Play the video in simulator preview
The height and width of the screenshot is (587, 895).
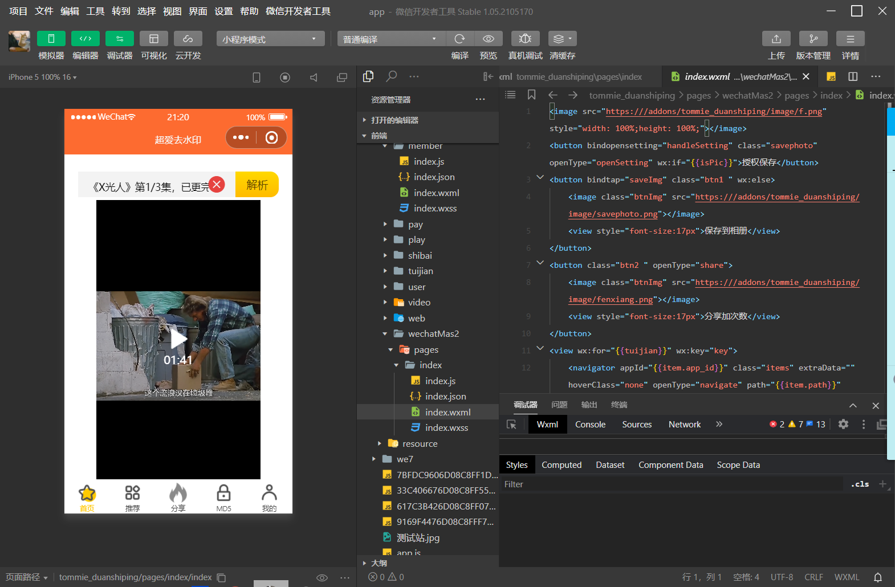pyautogui.click(x=178, y=339)
